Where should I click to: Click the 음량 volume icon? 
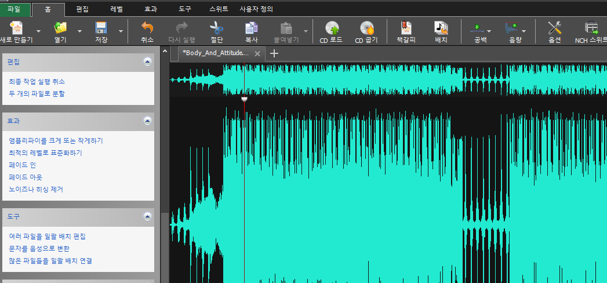coord(511,28)
